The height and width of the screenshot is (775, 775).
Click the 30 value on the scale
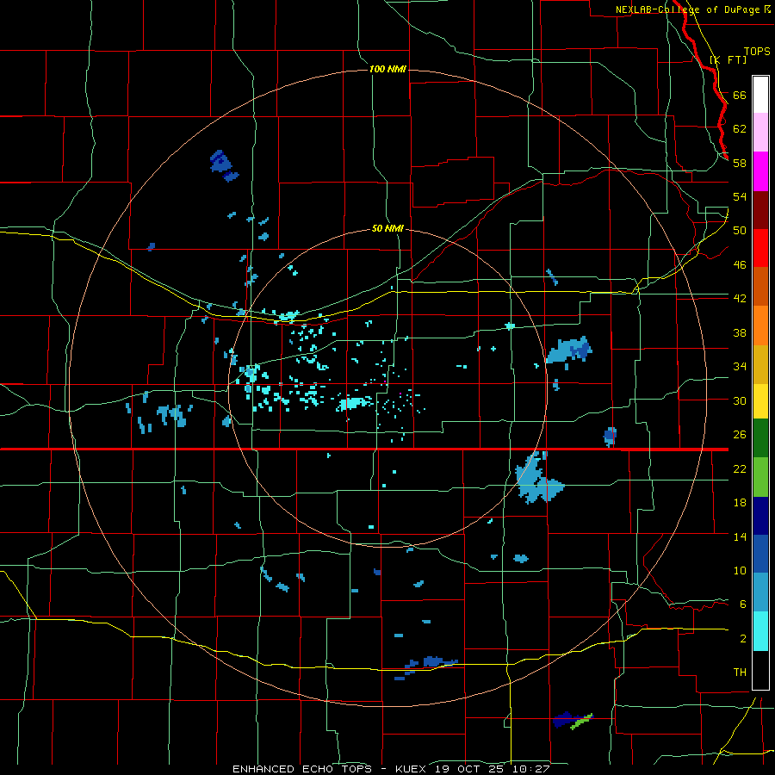[x=740, y=400]
